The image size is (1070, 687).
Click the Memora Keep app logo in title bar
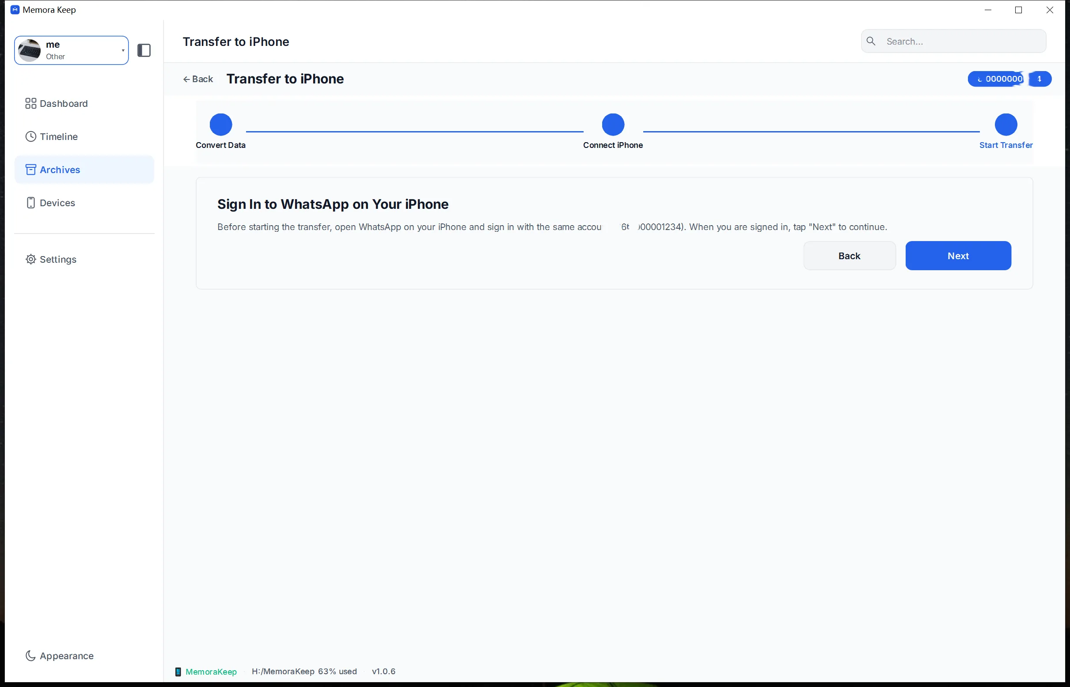[15, 9]
